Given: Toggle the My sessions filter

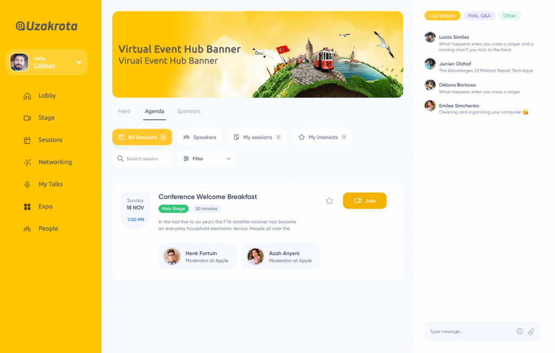Looking at the screenshot, I should 257,137.
